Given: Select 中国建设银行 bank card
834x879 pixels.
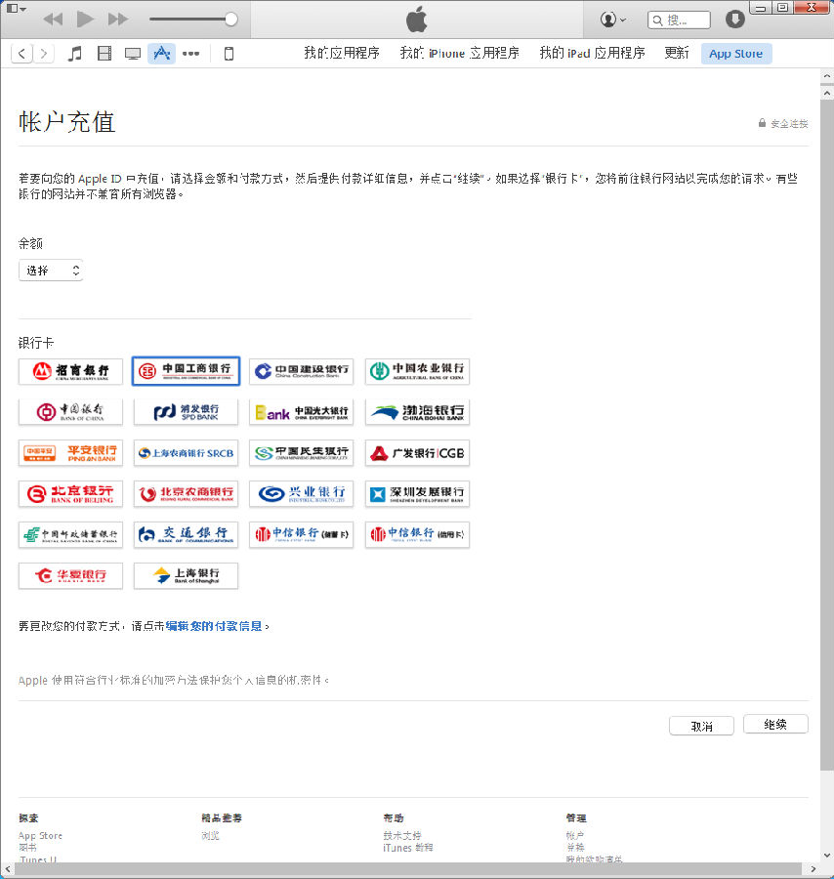Looking at the screenshot, I should pos(301,371).
